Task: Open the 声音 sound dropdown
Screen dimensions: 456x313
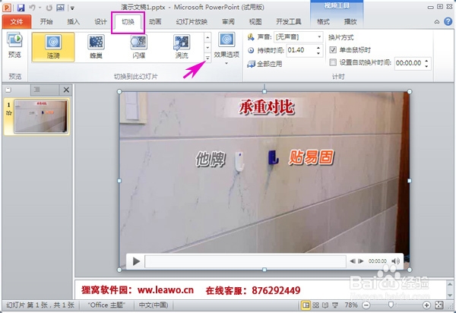Action: (299, 37)
